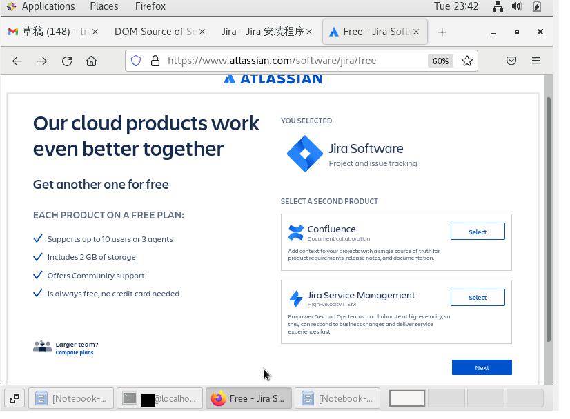Open the tracking protection shield icon
Screen dimensions: 570x419
tap(136, 61)
